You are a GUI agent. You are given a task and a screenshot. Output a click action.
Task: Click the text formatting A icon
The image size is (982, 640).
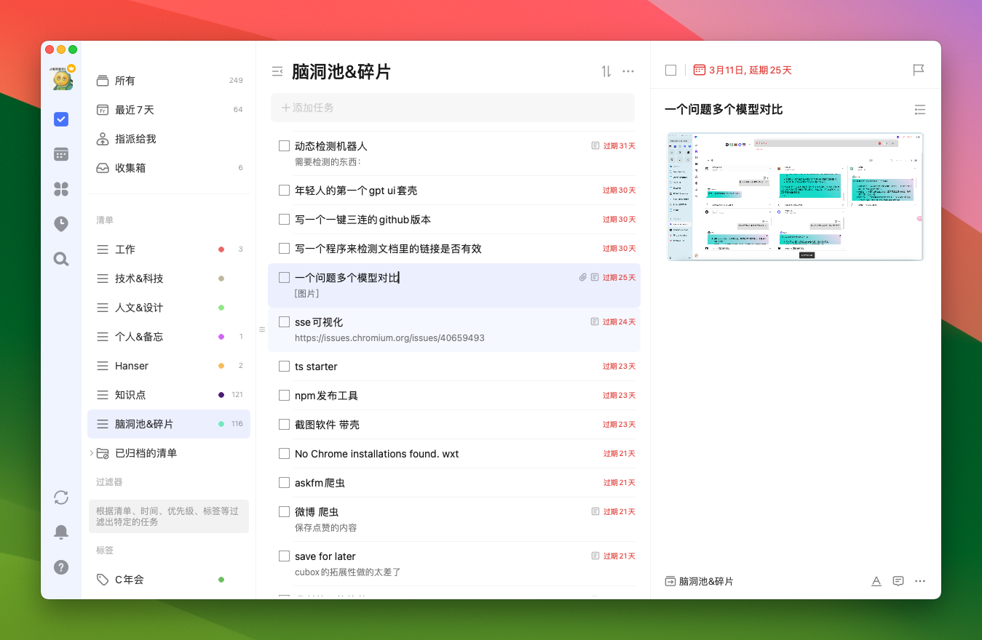click(x=876, y=581)
